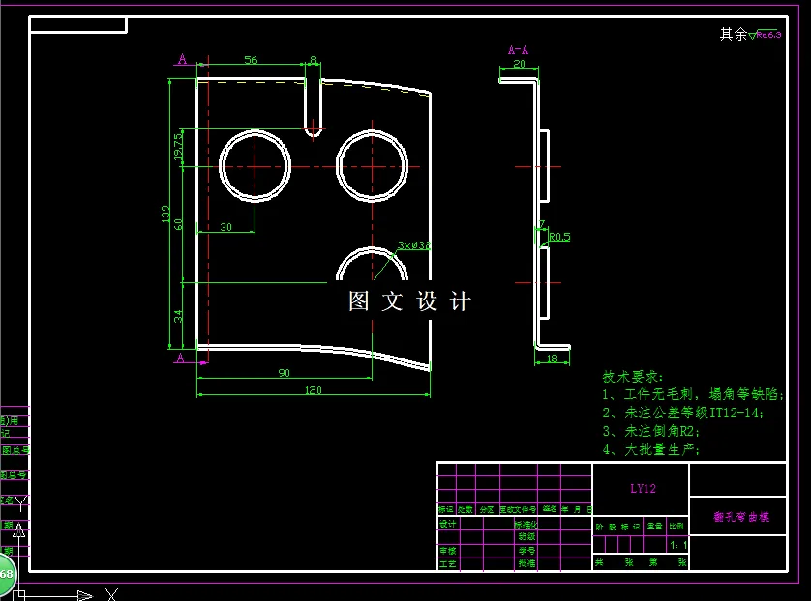Viewport: 811px width, 601px height.
Task: Select the section view bottom flange line
Action: pos(553,347)
